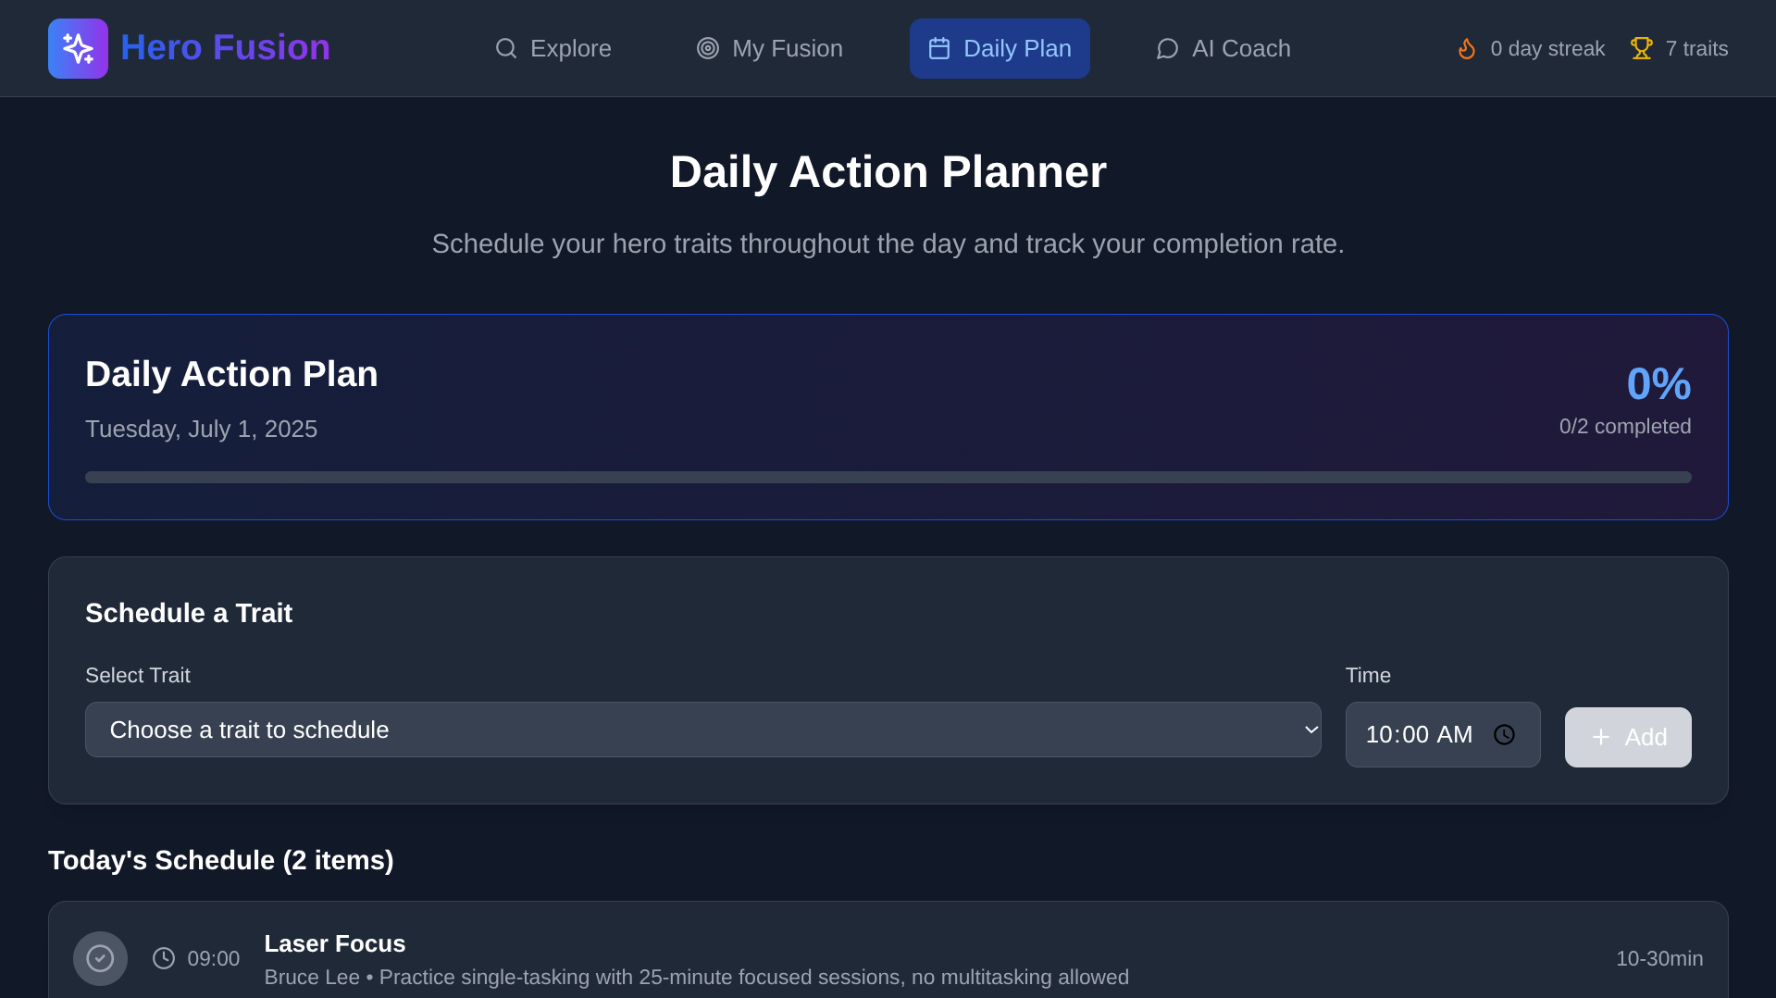Mark Laser Focus as completed
The width and height of the screenshot is (1776, 998).
click(100, 958)
